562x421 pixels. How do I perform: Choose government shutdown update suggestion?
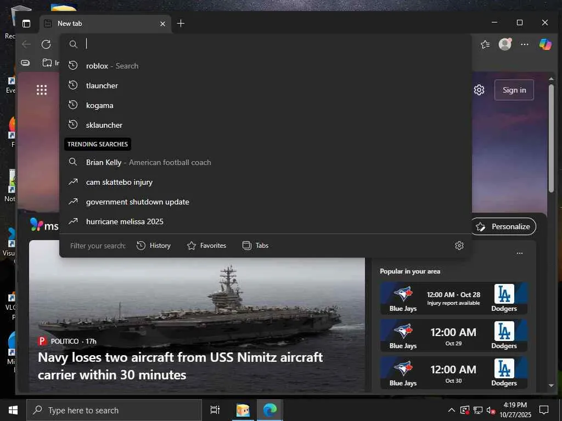pos(265,202)
